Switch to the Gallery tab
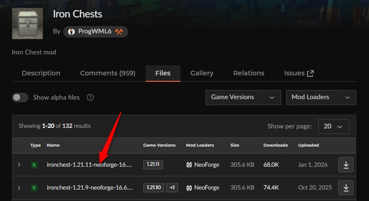The image size is (369, 201). [202, 73]
